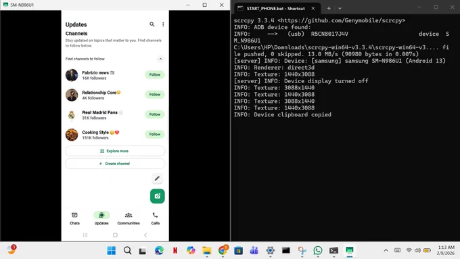Open Settings gear from the taskbar
Viewport: 460px width, 259px height.
(270, 250)
